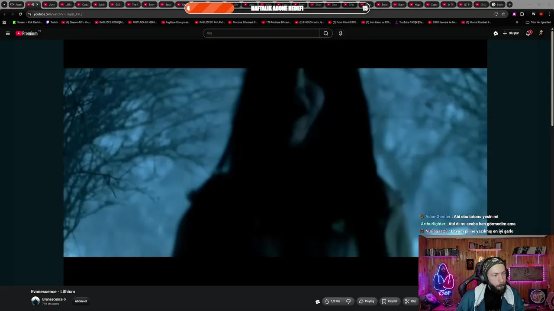
Task: Switch to the Emin tab
Action: [x=382, y=4]
